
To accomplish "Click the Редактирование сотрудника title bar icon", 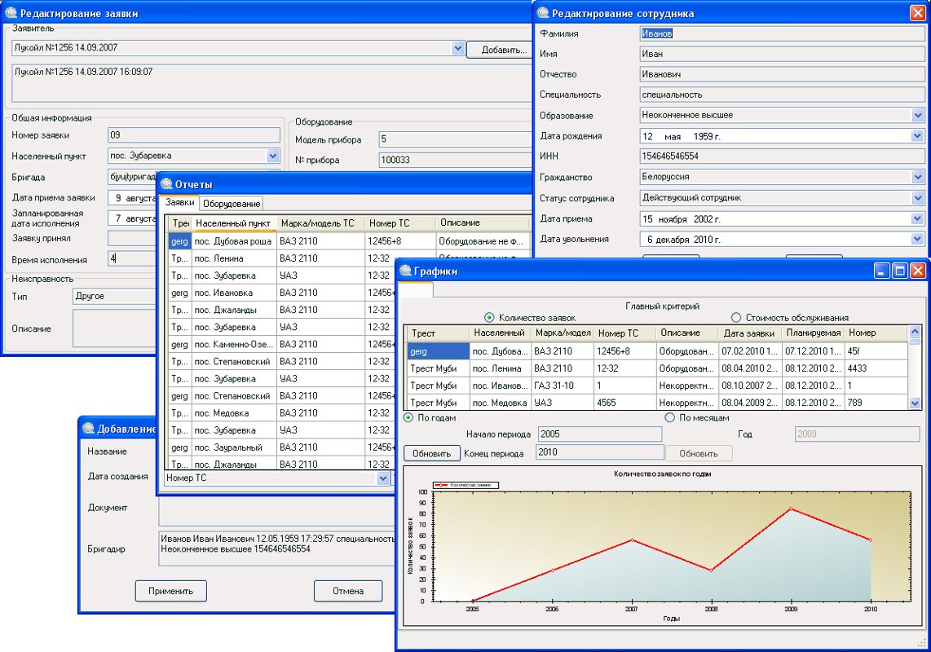I will pos(544,13).
